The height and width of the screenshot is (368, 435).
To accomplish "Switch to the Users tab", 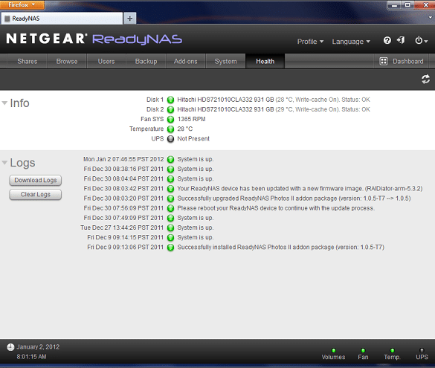I will [x=106, y=61].
